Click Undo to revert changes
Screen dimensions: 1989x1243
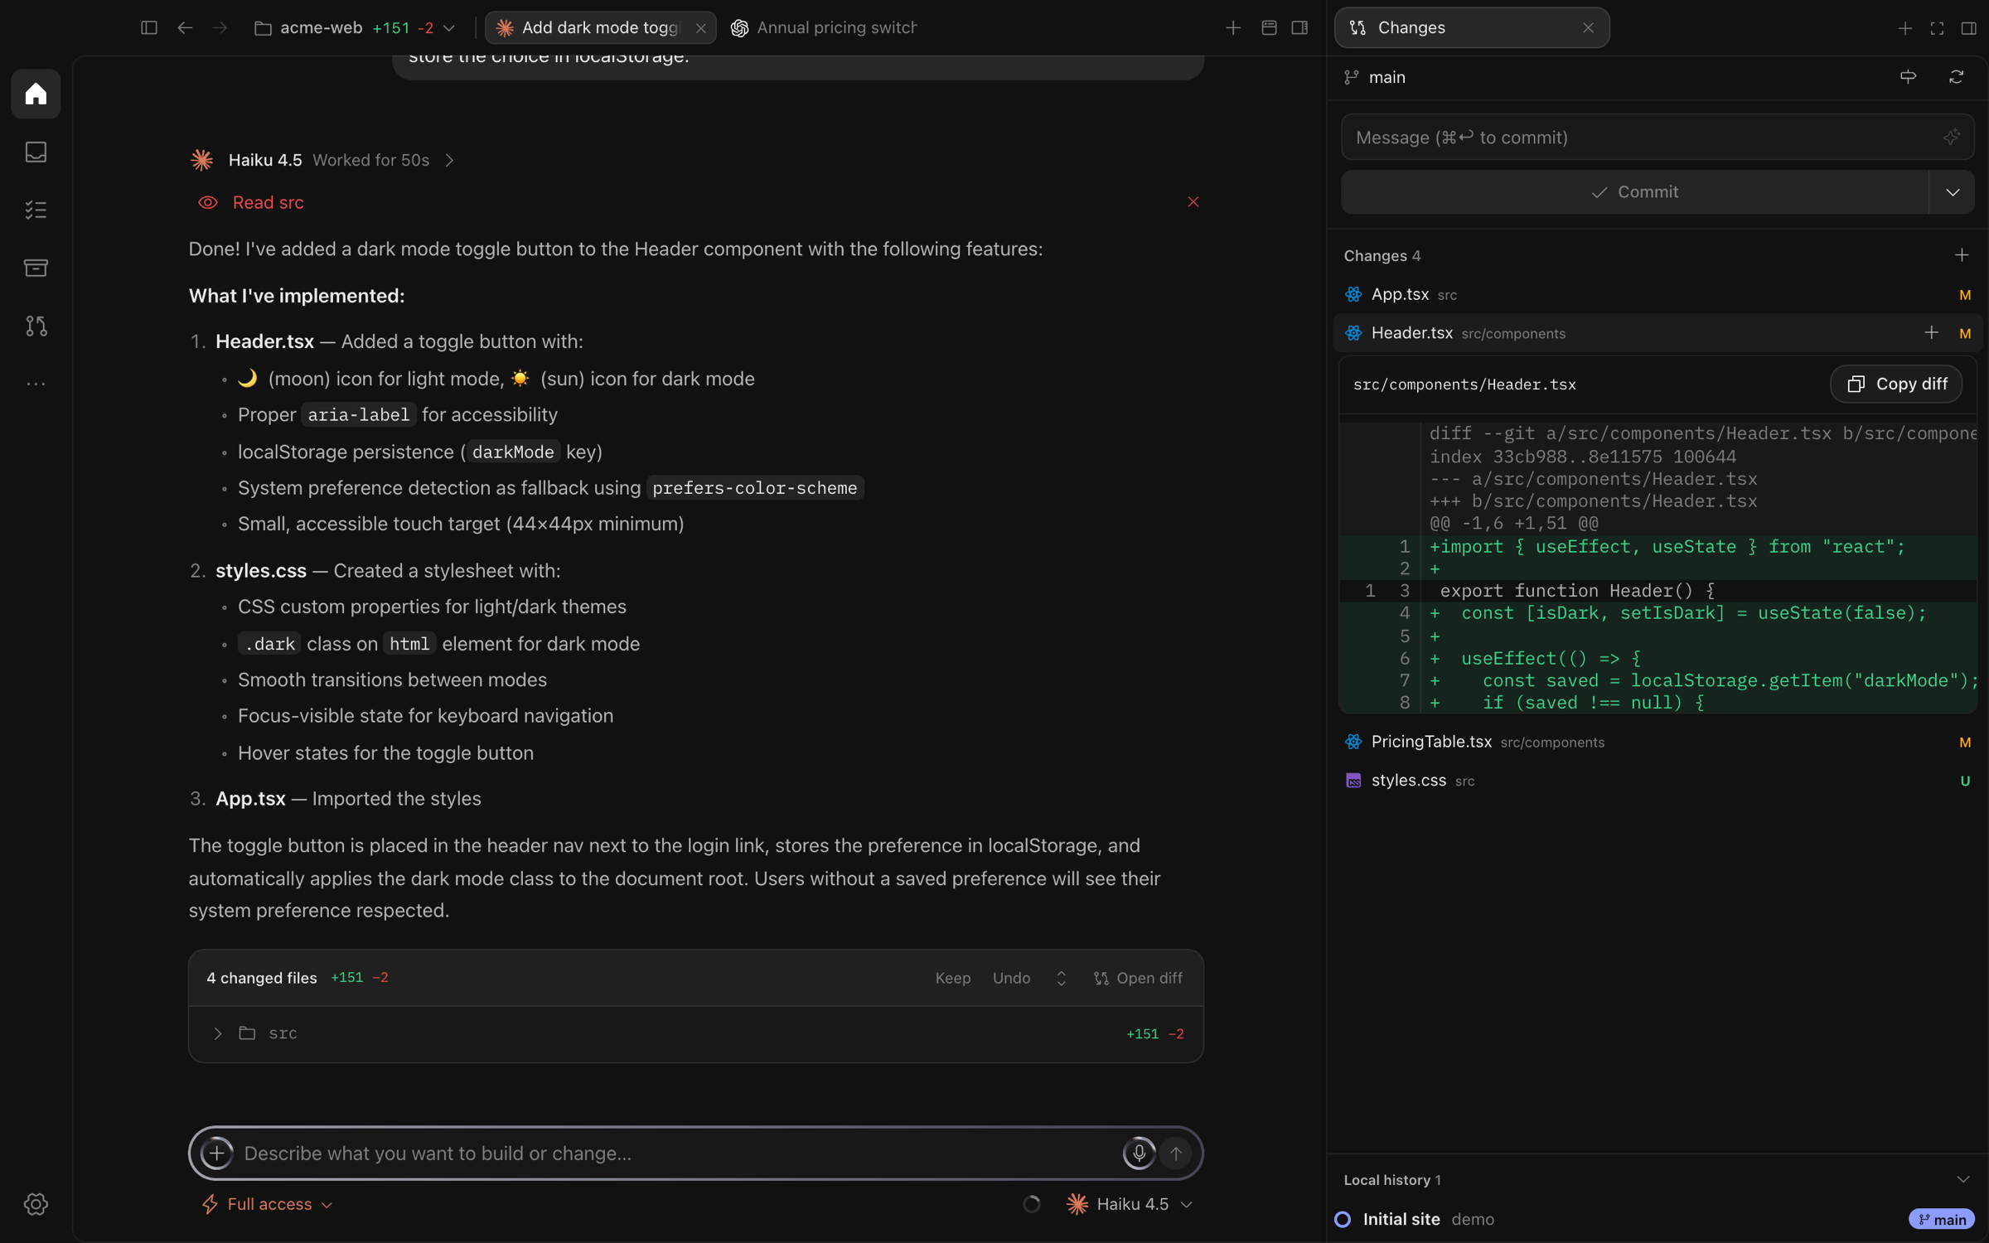[1011, 978]
